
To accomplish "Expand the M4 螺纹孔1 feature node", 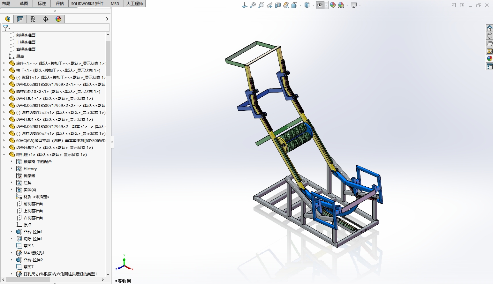I will tap(11, 253).
